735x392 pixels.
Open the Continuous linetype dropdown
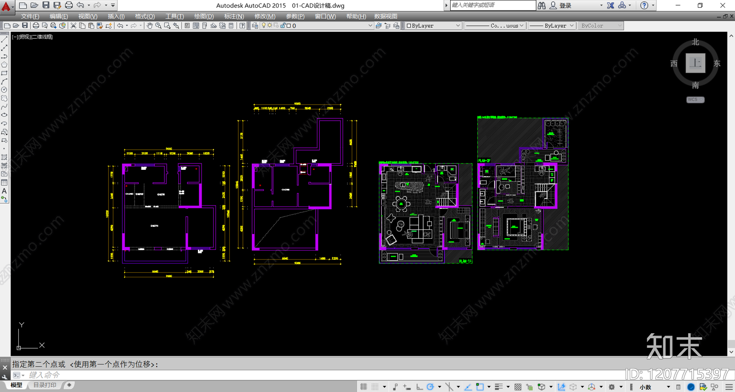point(495,26)
